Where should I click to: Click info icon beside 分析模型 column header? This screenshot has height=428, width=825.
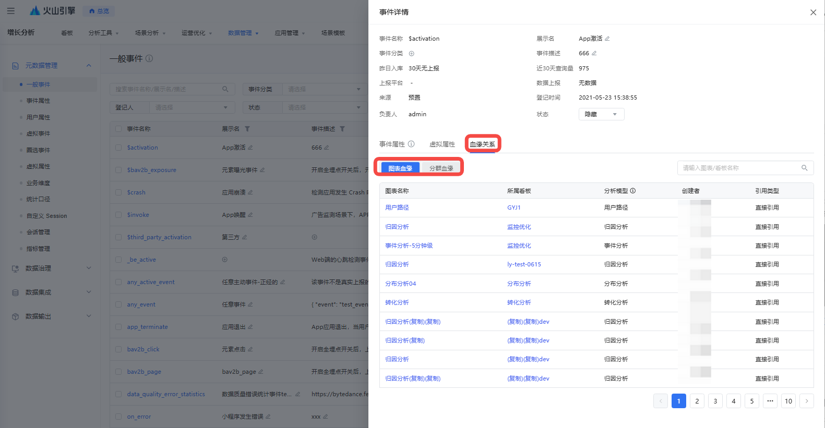point(633,191)
